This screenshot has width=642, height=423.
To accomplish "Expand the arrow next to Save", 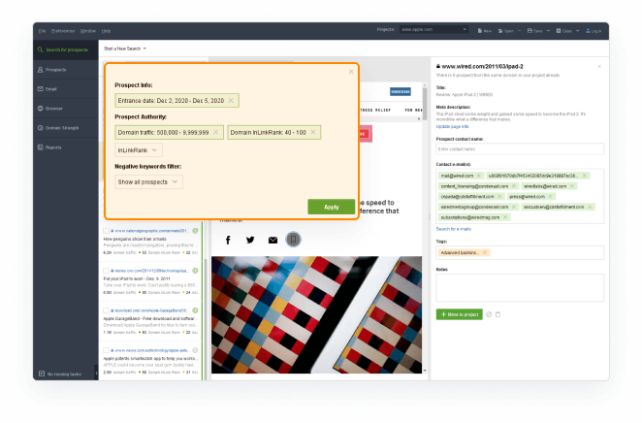I will [548, 31].
